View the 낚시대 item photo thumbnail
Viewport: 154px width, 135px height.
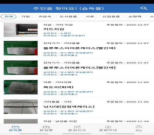pos(21,107)
